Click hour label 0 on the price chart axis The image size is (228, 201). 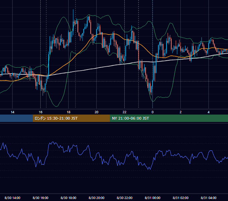pyautogui.click(x=153, y=112)
